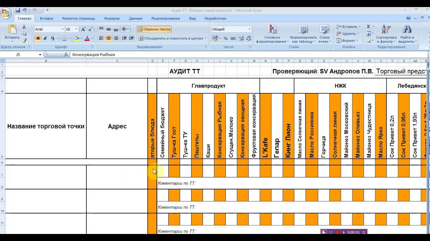Save the workbook from Quick Access toolbar

(x=18, y=10)
